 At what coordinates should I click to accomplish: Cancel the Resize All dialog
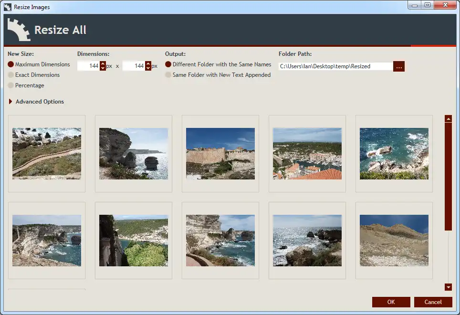433,302
